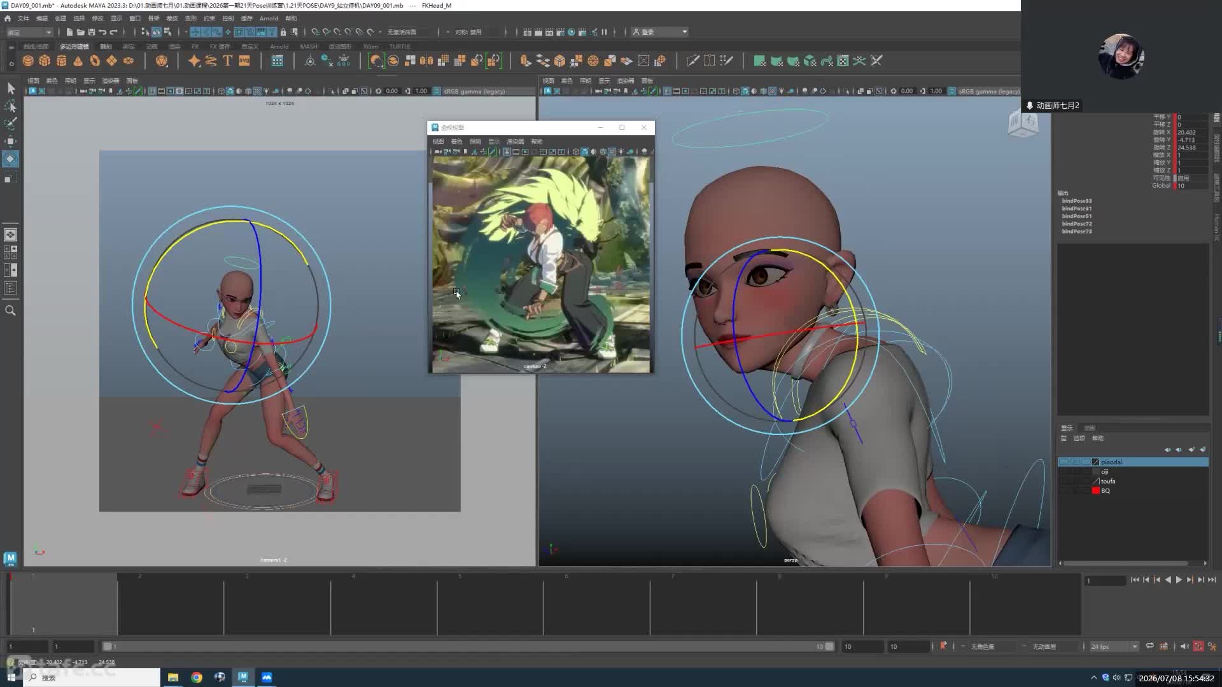Click the new scene file icon
This screenshot has width=1222, height=687.
(69, 32)
